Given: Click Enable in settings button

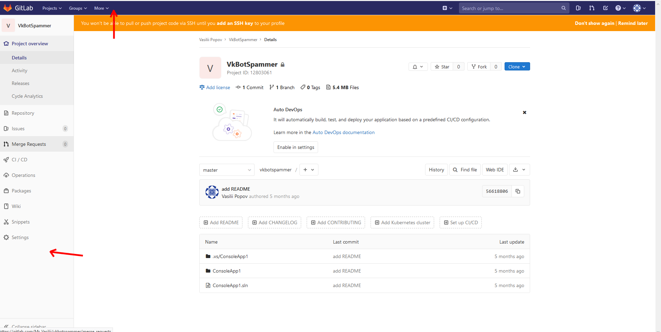Looking at the screenshot, I should 296,147.
